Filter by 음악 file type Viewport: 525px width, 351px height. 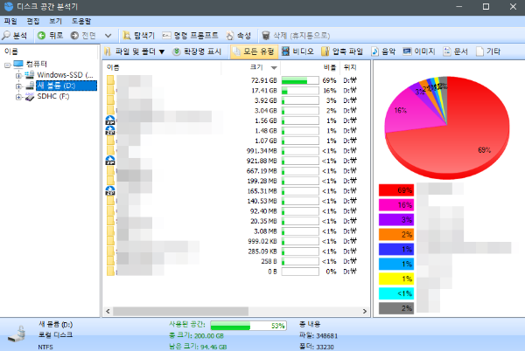pyautogui.click(x=384, y=52)
